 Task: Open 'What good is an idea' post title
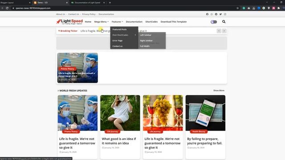[119, 141]
